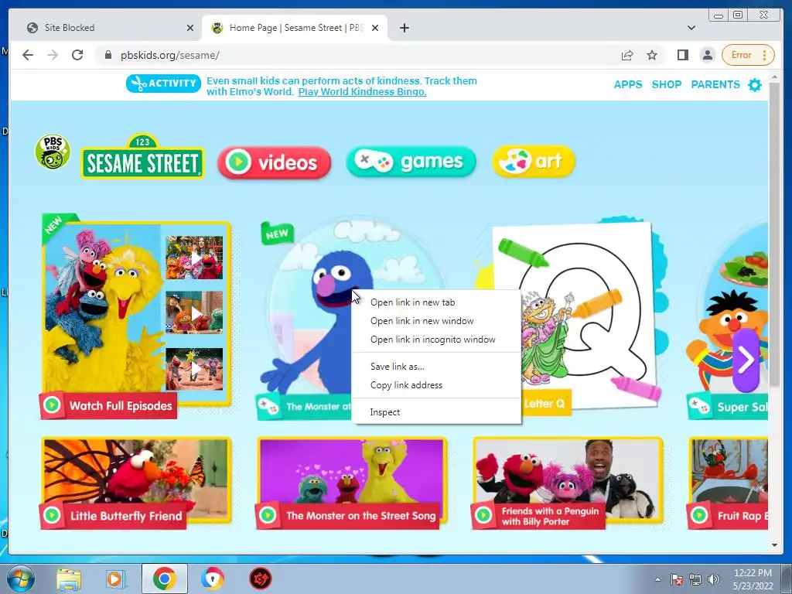Open File Explorer from taskbar
The width and height of the screenshot is (792, 594).
tap(69, 579)
